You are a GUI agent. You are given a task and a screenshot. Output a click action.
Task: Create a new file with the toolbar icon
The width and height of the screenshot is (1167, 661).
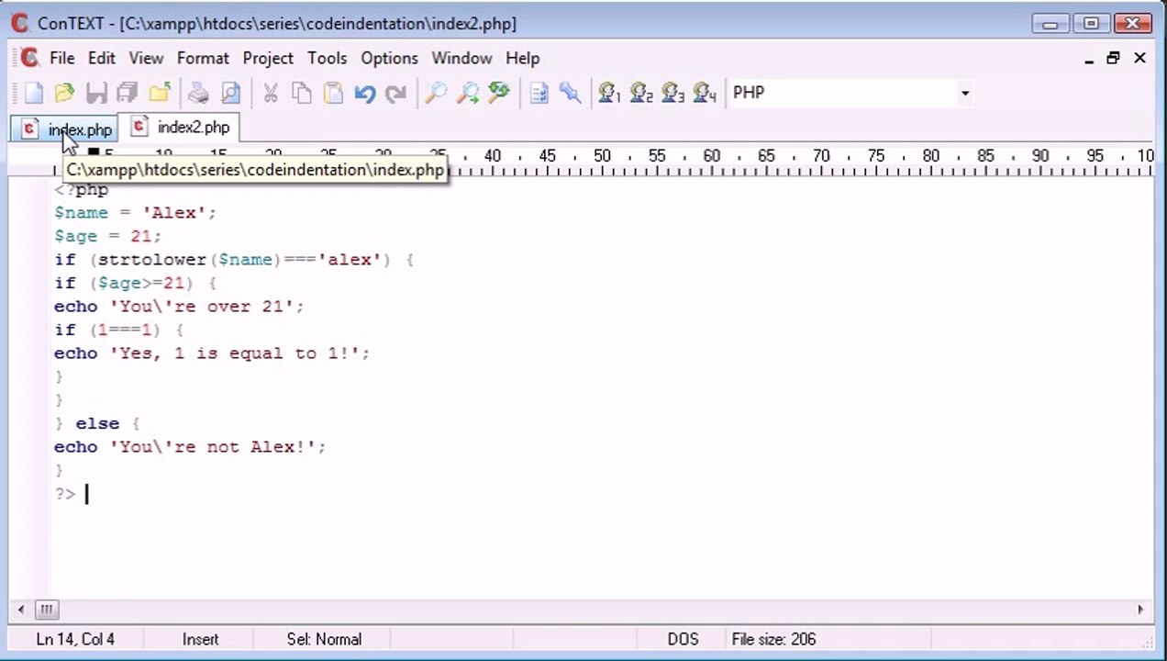(x=34, y=93)
